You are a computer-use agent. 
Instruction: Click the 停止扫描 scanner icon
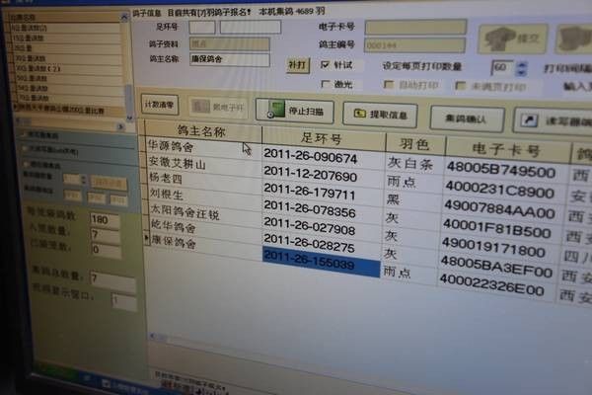tap(275, 110)
